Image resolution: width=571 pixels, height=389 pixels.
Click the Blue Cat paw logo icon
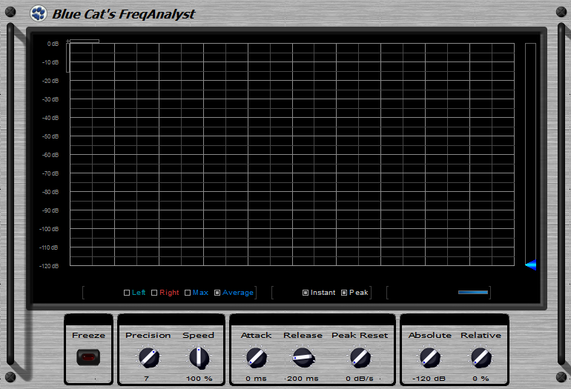[39, 13]
